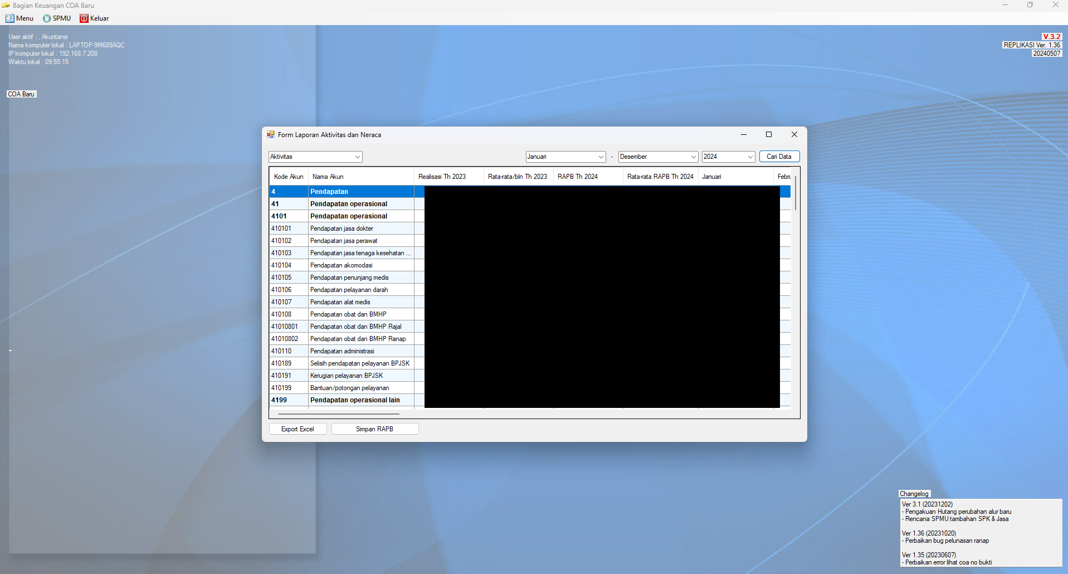The height and width of the screenshot is (574, 1068).
Task: Close the Form Laporan Aktivitas dan Neraca window
Action: pos(794,134)
